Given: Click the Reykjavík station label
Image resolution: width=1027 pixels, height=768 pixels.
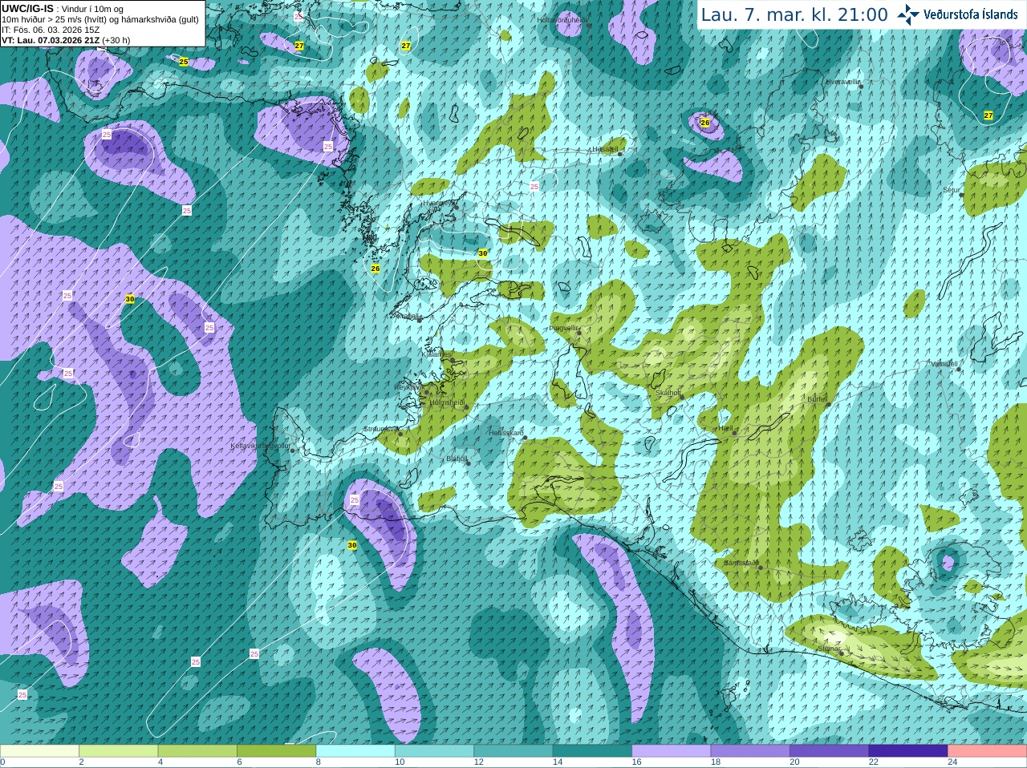Looking at the screenshot, I should click(408, 386).
